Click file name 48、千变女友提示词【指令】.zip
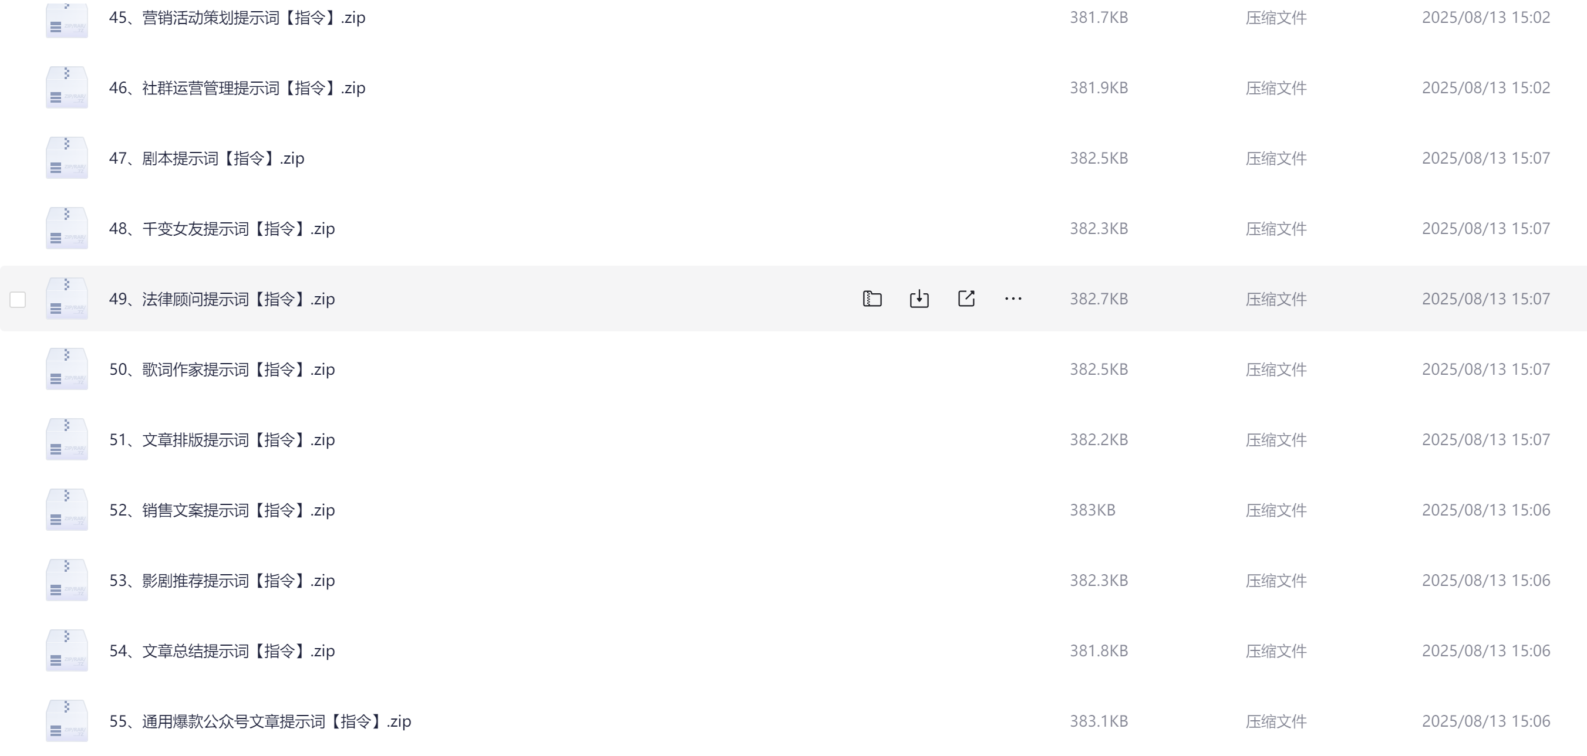Image resolution: width=1587 pixels, height=756 pixels. [222, 228]
